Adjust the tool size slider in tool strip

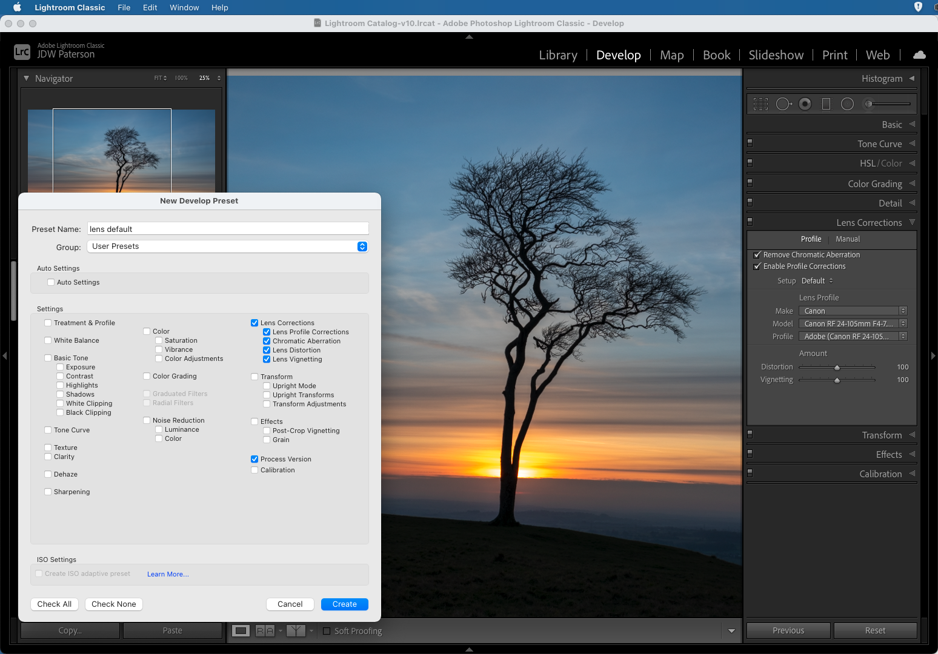point(891,104)
